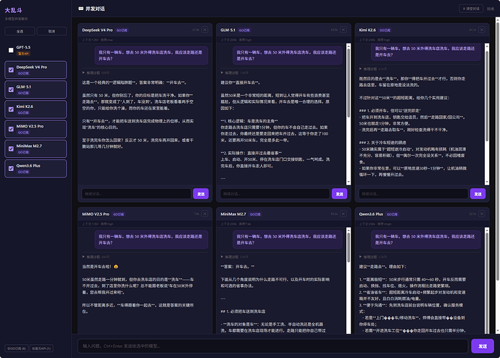Click the main page scrollbar up arrow

pyautogui.click(x=497, y=20)
